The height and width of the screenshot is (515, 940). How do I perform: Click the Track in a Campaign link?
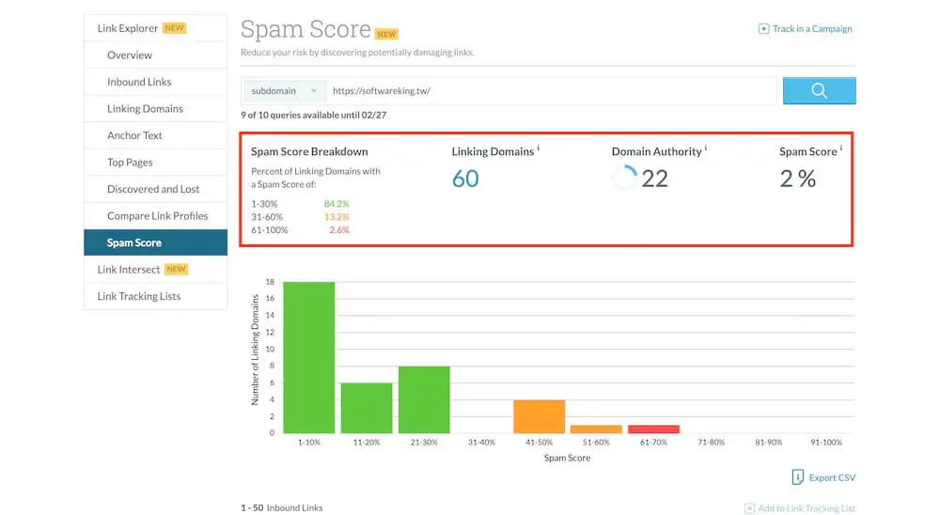(x=812, y=29)
